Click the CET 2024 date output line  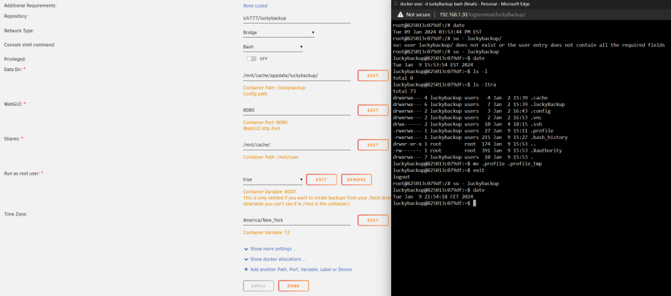[x=433, y=197]
